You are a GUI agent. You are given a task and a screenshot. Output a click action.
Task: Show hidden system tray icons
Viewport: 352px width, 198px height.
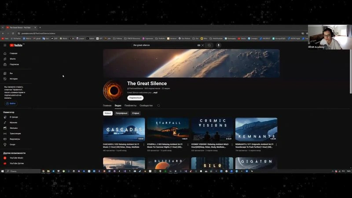tap(333, 171)
